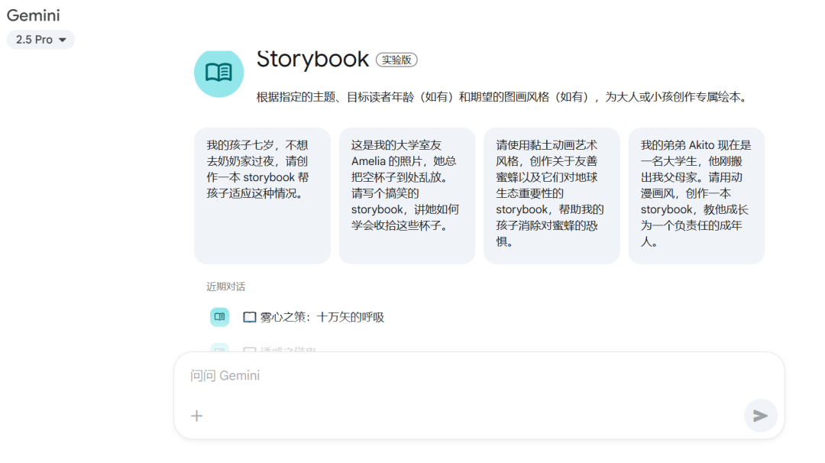Click the 实验版 experimental badge
Screen dimensions: 825x463
point(396,60)
